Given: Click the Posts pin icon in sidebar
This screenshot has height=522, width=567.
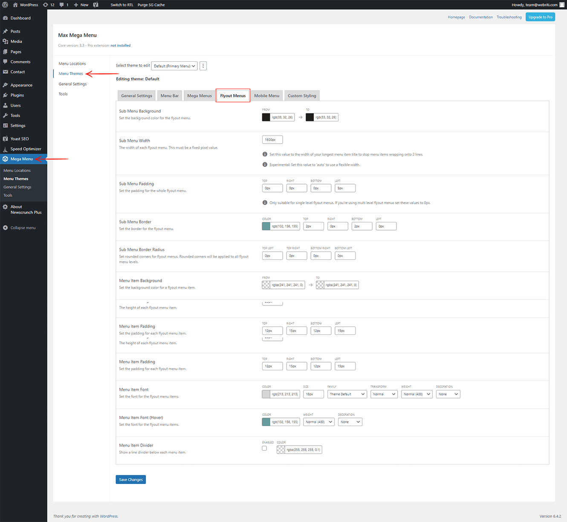Looking at the screenshot, I should pos(6,31).
